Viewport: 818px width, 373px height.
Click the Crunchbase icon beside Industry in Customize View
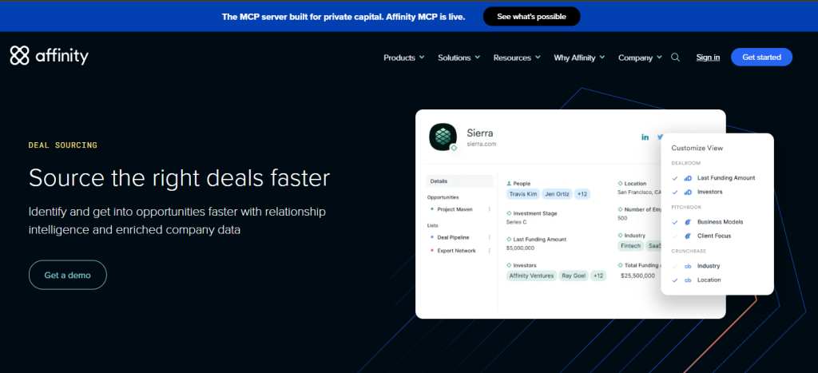pyautogui.click(x=688, y=266)
